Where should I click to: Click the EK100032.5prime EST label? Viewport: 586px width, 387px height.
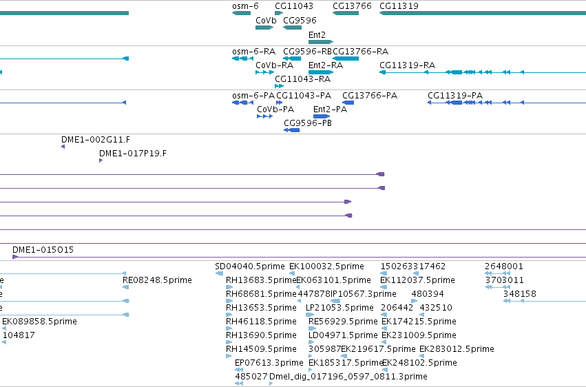pos(326,266)
